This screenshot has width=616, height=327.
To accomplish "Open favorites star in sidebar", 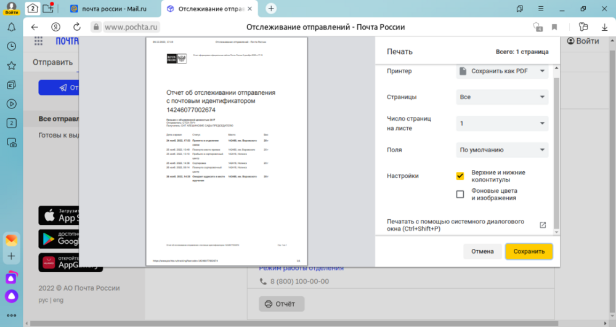I will click(x=11, y=65).
